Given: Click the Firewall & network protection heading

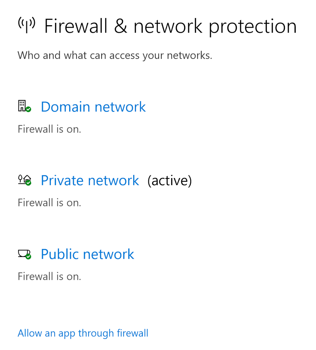Looking at the screenshot, I should (170, 26).
